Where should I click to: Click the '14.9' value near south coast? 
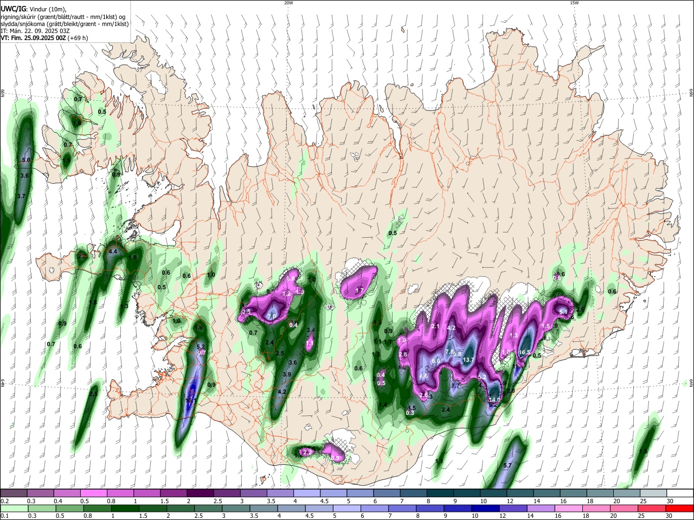coord(494,400)
